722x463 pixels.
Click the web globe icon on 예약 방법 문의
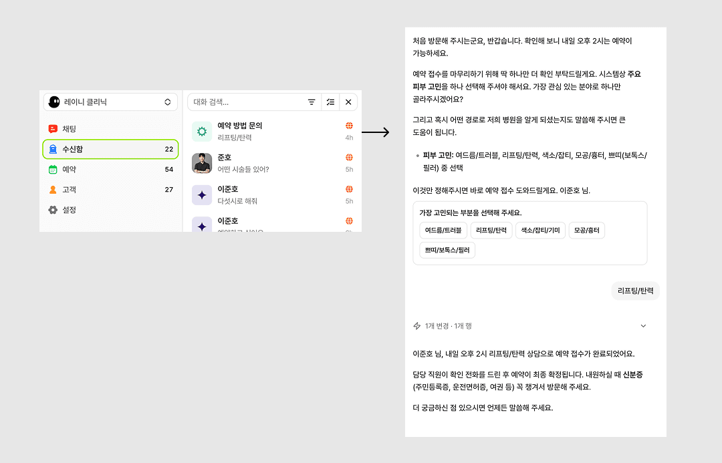350,126
